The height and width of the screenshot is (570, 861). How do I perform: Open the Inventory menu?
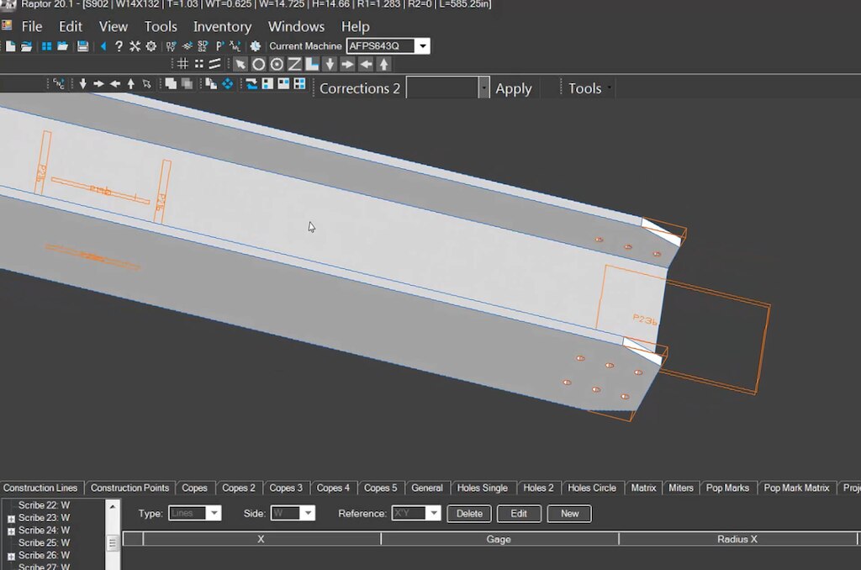pos(222,26)
